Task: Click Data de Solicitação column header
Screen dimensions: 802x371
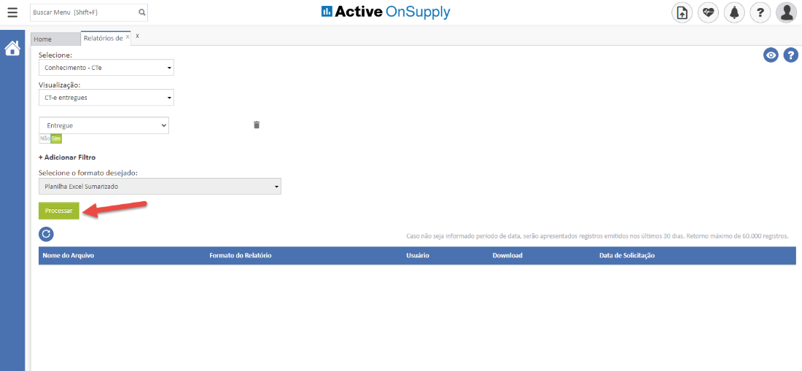Action: (x=627, y=256)
